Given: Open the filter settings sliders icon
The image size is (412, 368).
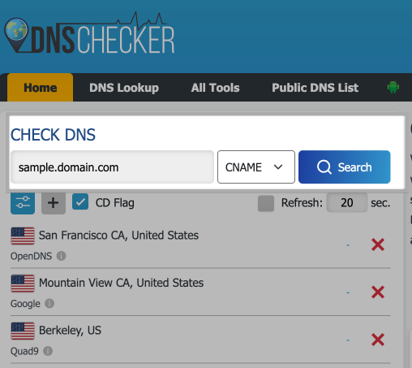Looking at the screenshot, I should tap(23, 202).
